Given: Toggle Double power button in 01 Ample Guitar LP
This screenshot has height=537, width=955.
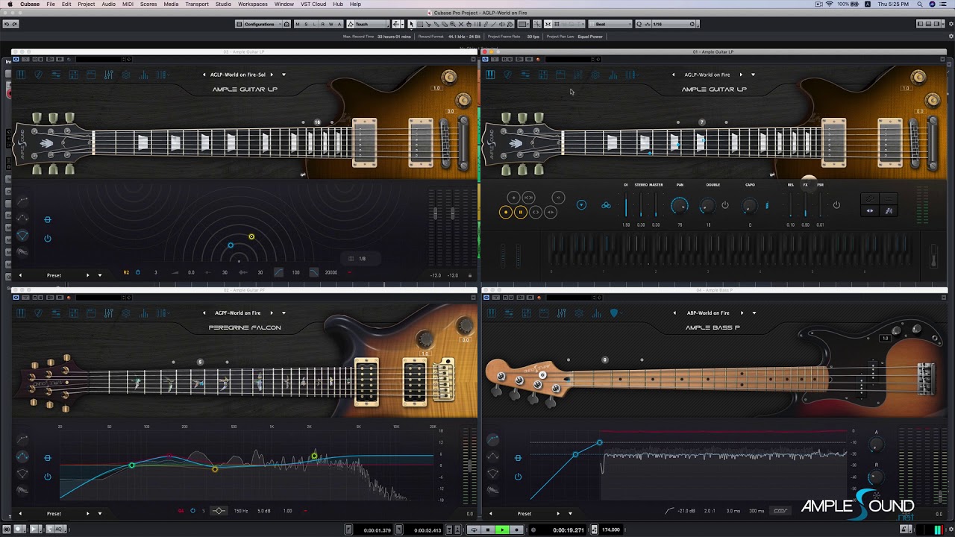Looking at the screenshot, I should [x=725, y=205].
